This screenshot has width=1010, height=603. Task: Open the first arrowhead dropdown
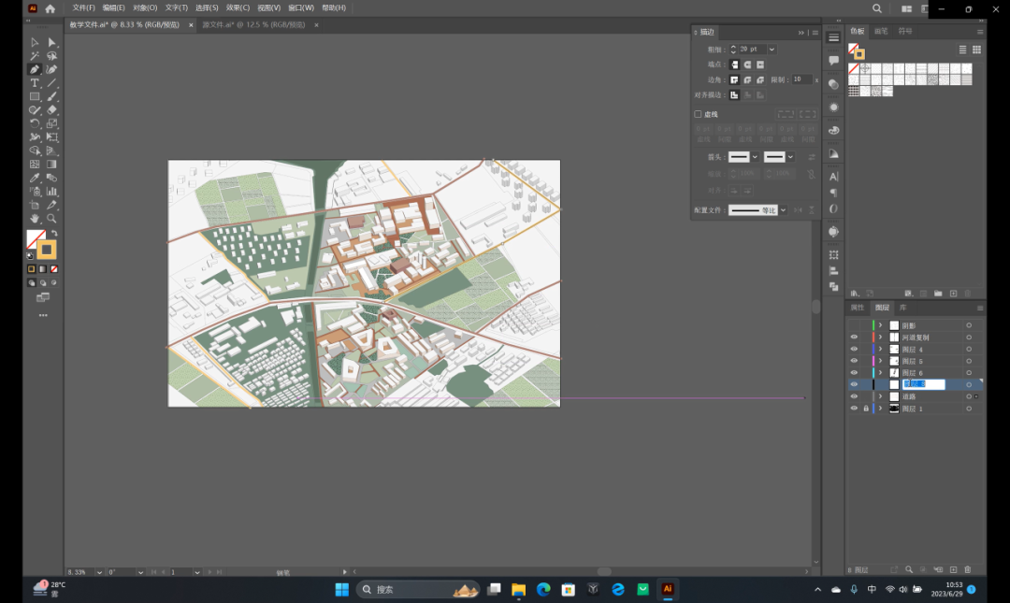[755, 157]
